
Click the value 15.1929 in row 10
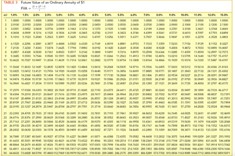coord(172,60)
